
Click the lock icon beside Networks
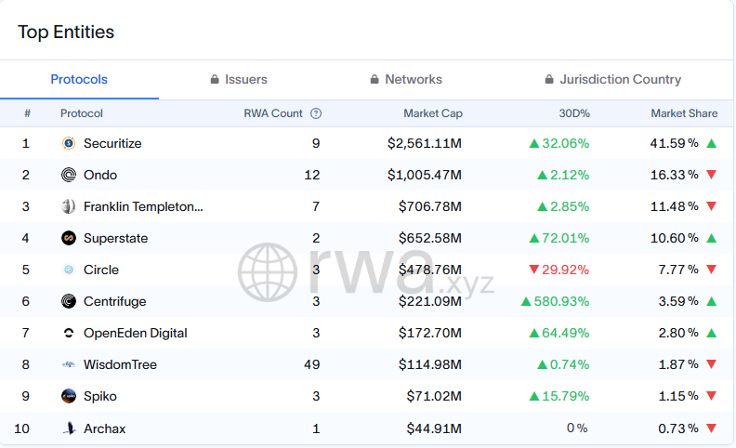tap(375, 79)
